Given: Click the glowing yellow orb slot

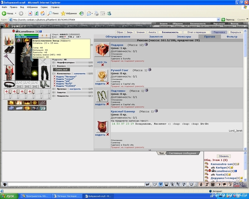Looking at the screenshot, I should (x=34, y=73).
